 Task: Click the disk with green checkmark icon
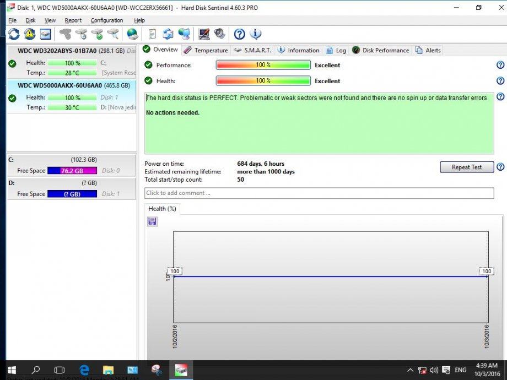(x=97, y=34)
